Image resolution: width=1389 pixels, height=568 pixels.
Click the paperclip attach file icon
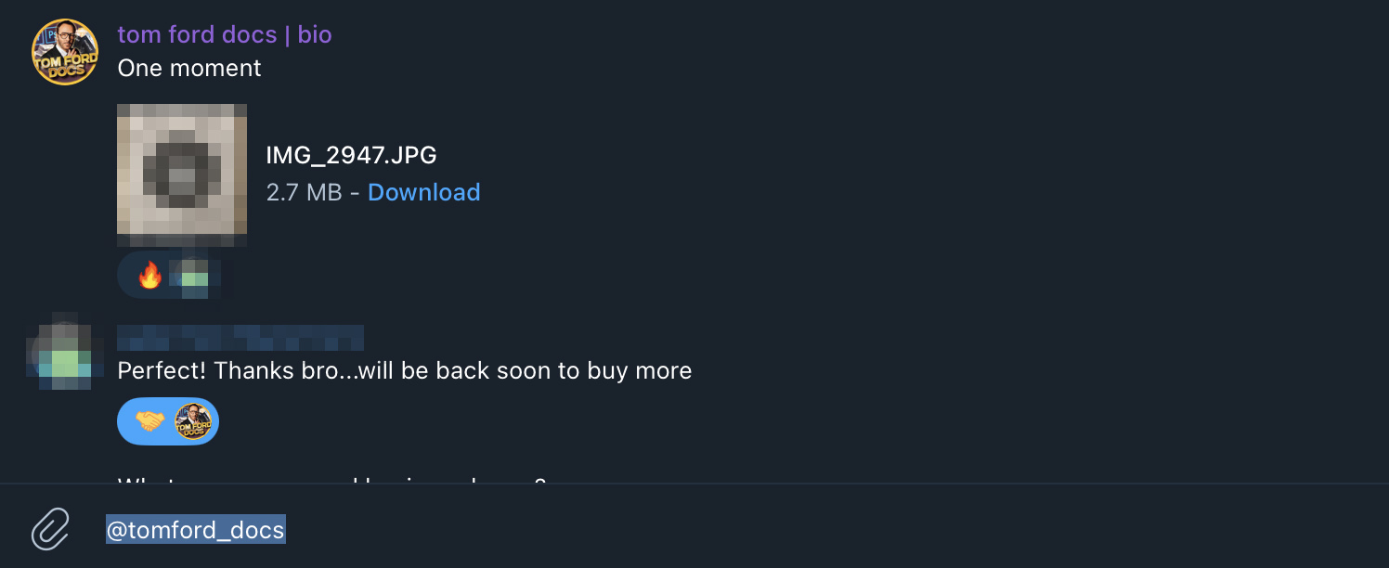51,529
